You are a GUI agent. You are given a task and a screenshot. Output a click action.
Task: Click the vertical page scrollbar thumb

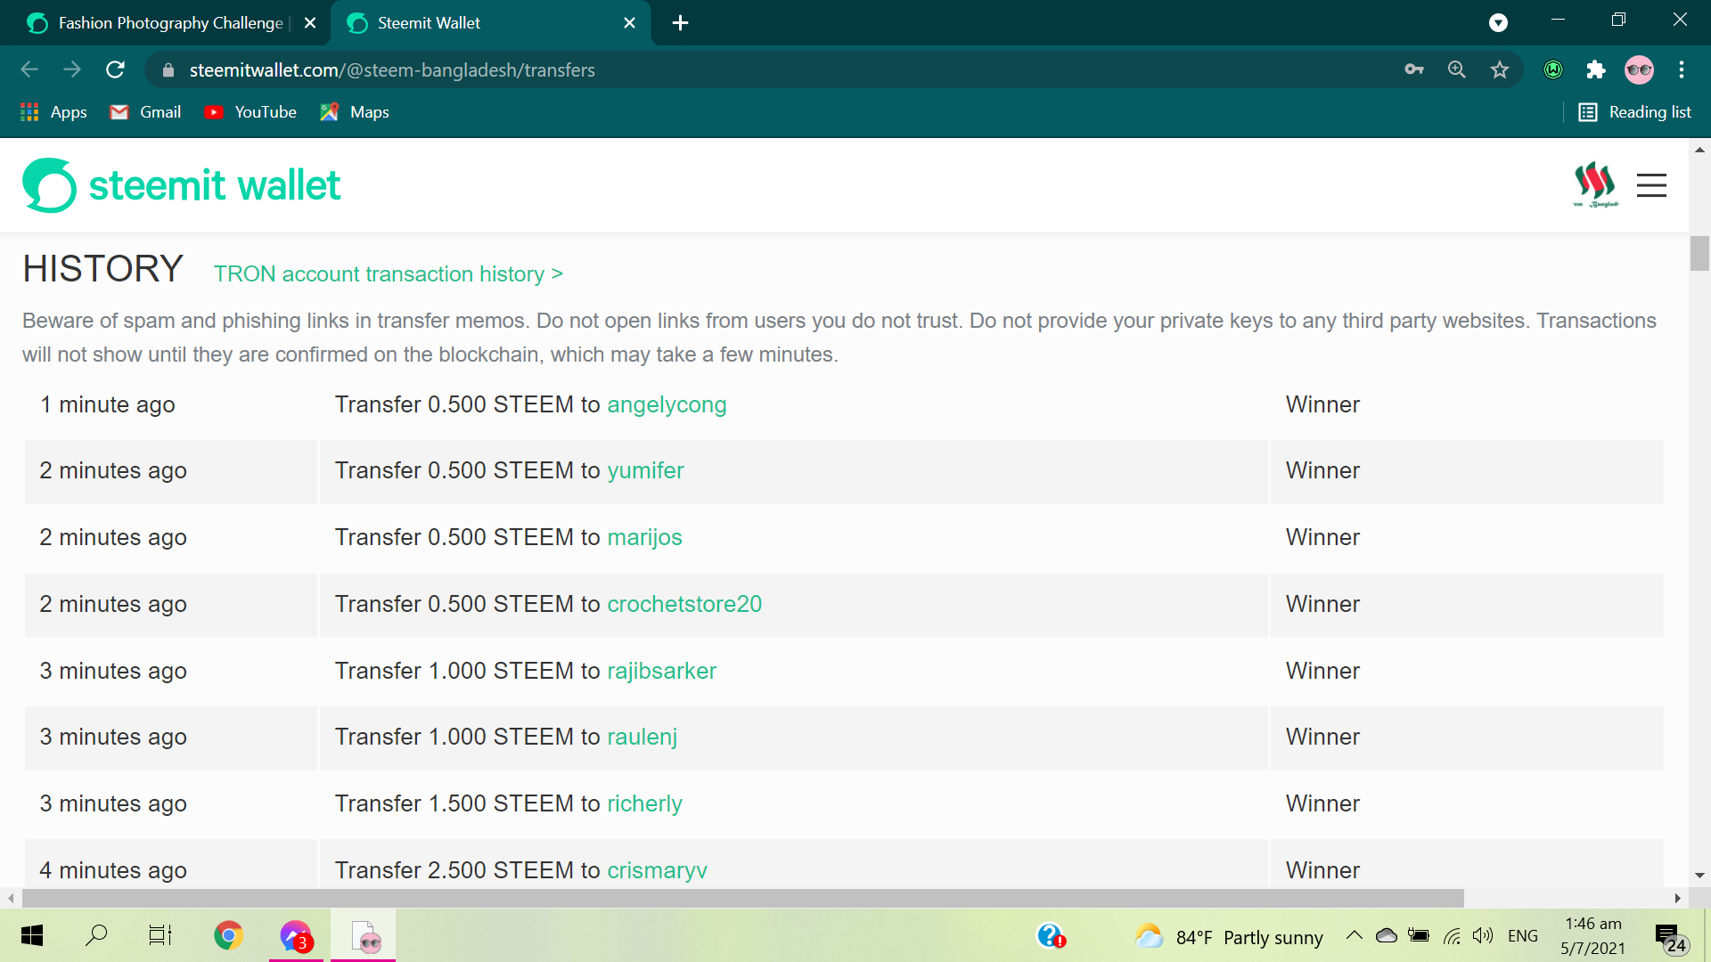point(1699,253)
